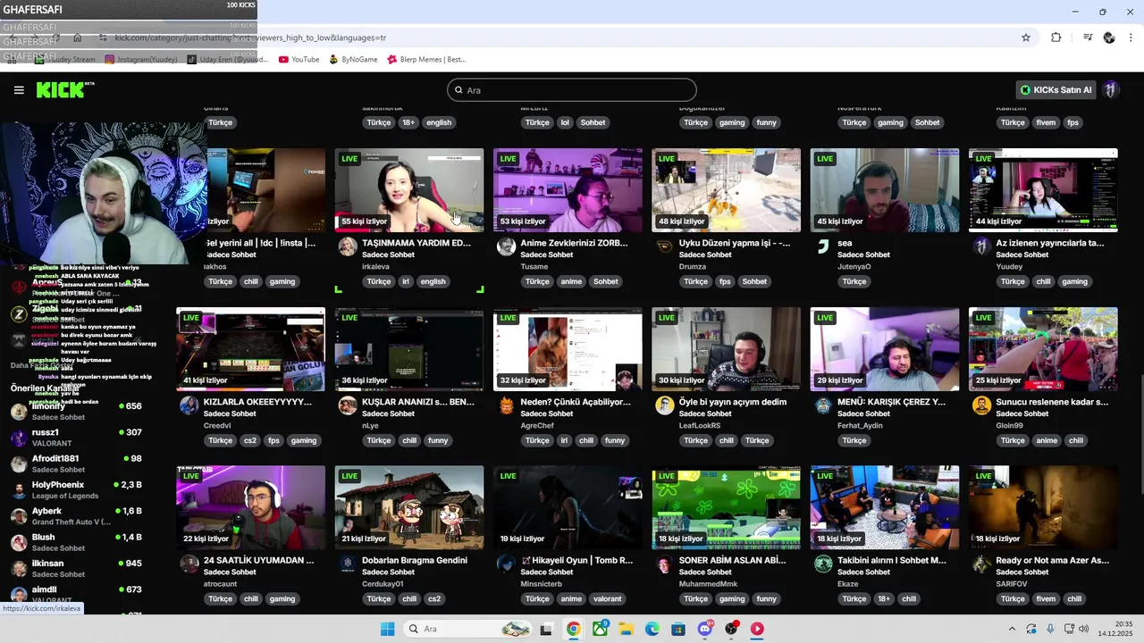This screenshot has width=1144, height=643.
Task: Open Chrome three-dot menu
Action: coord(1131,38)
